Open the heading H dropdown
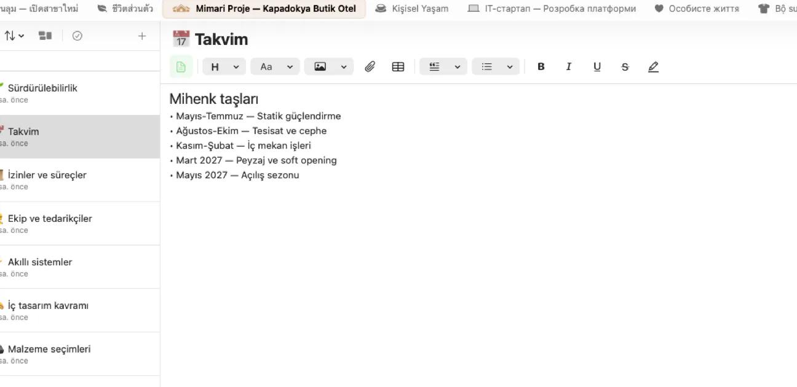The width and height of the screenshot is (797, 387). [x=224, y=67]
